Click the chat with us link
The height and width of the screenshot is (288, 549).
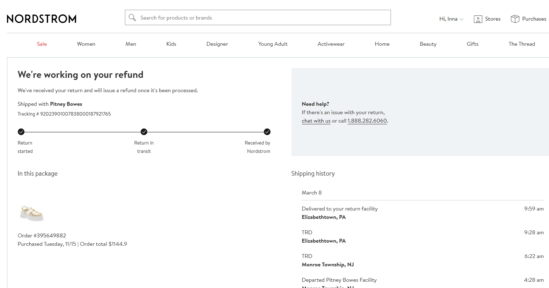point(316,121)
